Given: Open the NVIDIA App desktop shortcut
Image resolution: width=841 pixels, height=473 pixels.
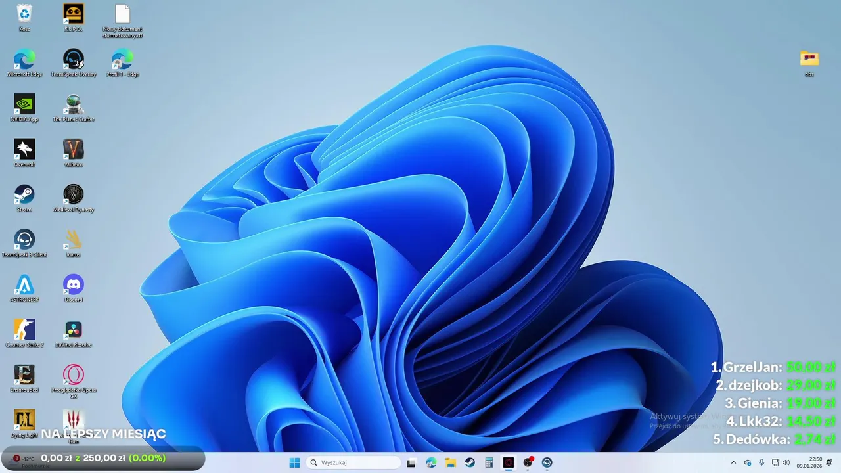Looking at the screenshot, I should 24,108.
